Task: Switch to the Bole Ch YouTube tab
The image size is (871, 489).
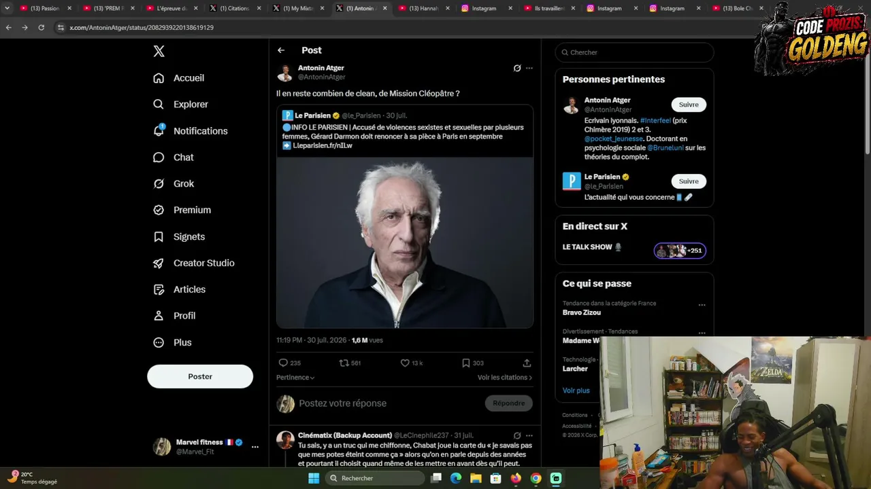Action: point(737,8)
